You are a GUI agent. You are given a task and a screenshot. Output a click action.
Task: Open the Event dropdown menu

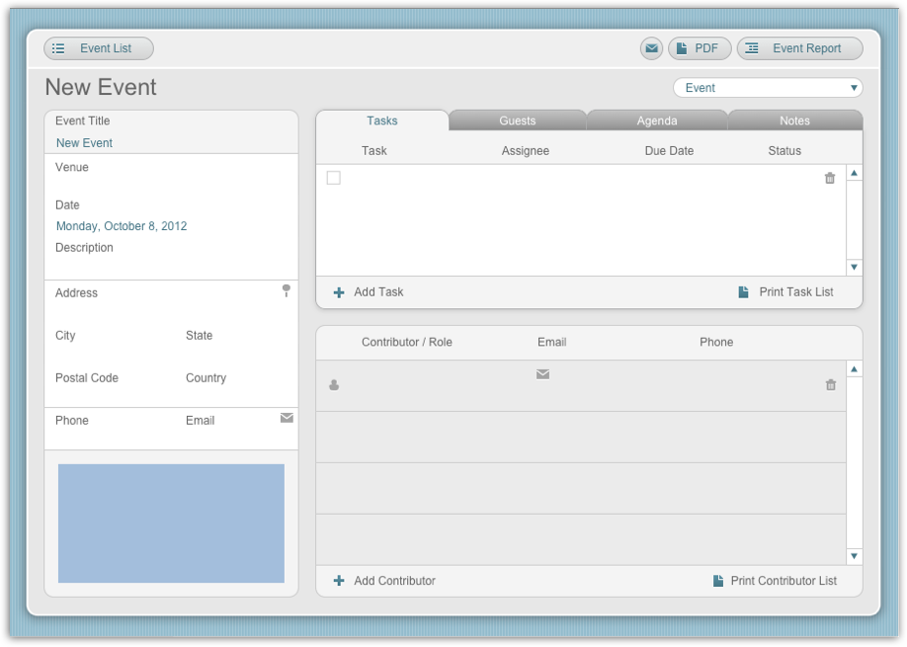click(x=768, y=87)
